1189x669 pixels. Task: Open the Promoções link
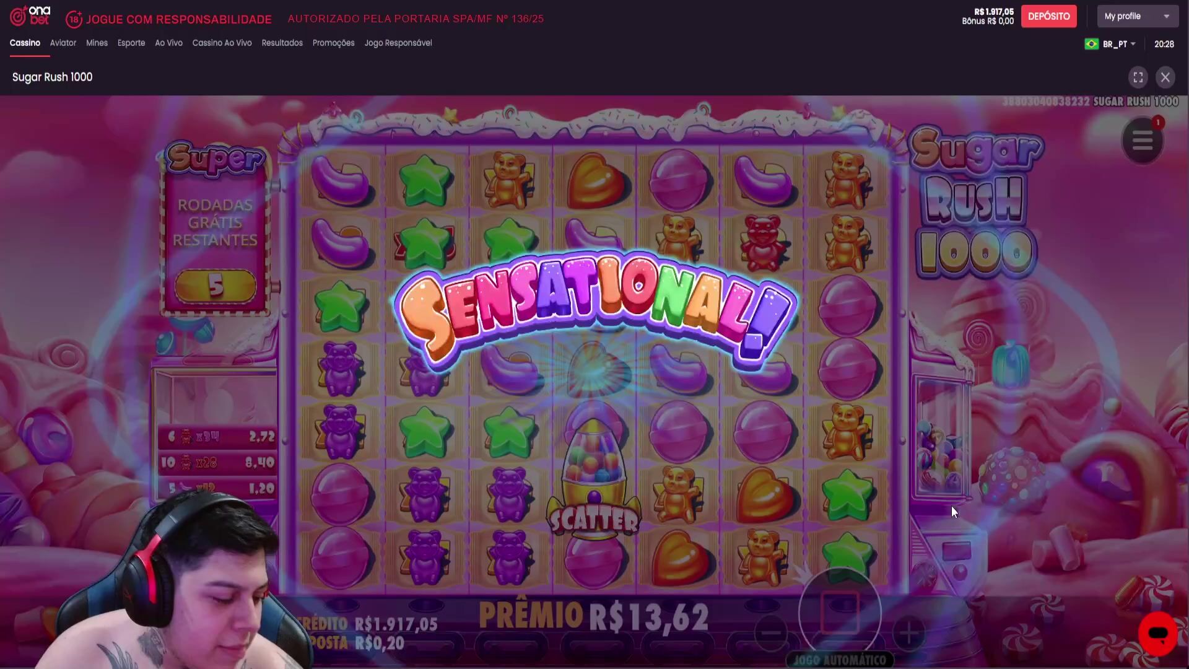click(x=333, y=43)
